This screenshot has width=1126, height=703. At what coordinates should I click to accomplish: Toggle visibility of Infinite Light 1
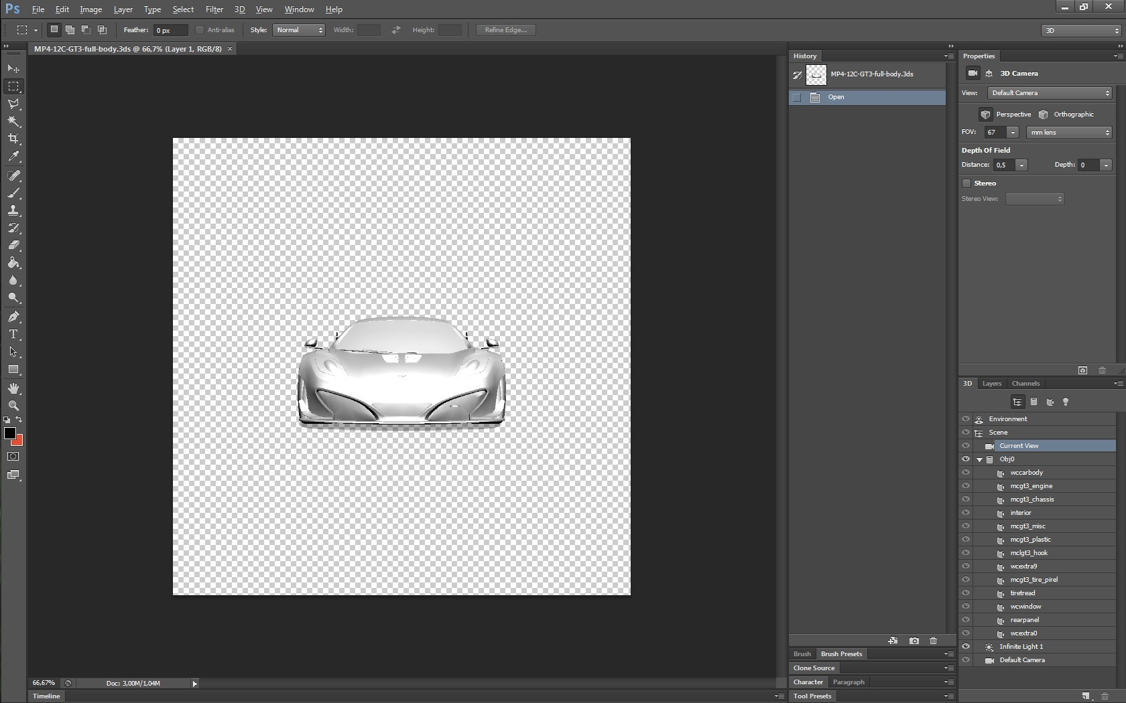click(x=966, y=647)
